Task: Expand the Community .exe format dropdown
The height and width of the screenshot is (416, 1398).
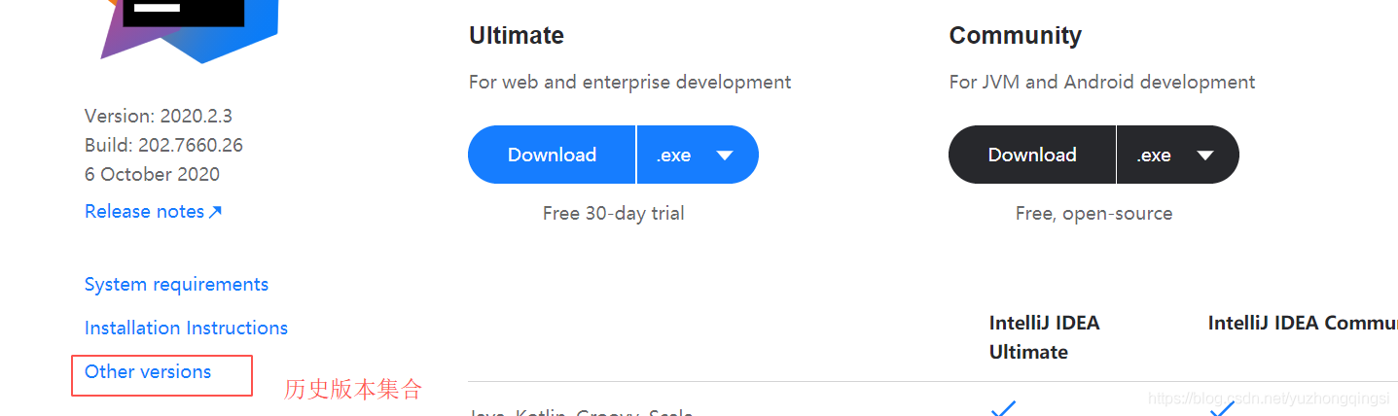Action: point(1177,155)
